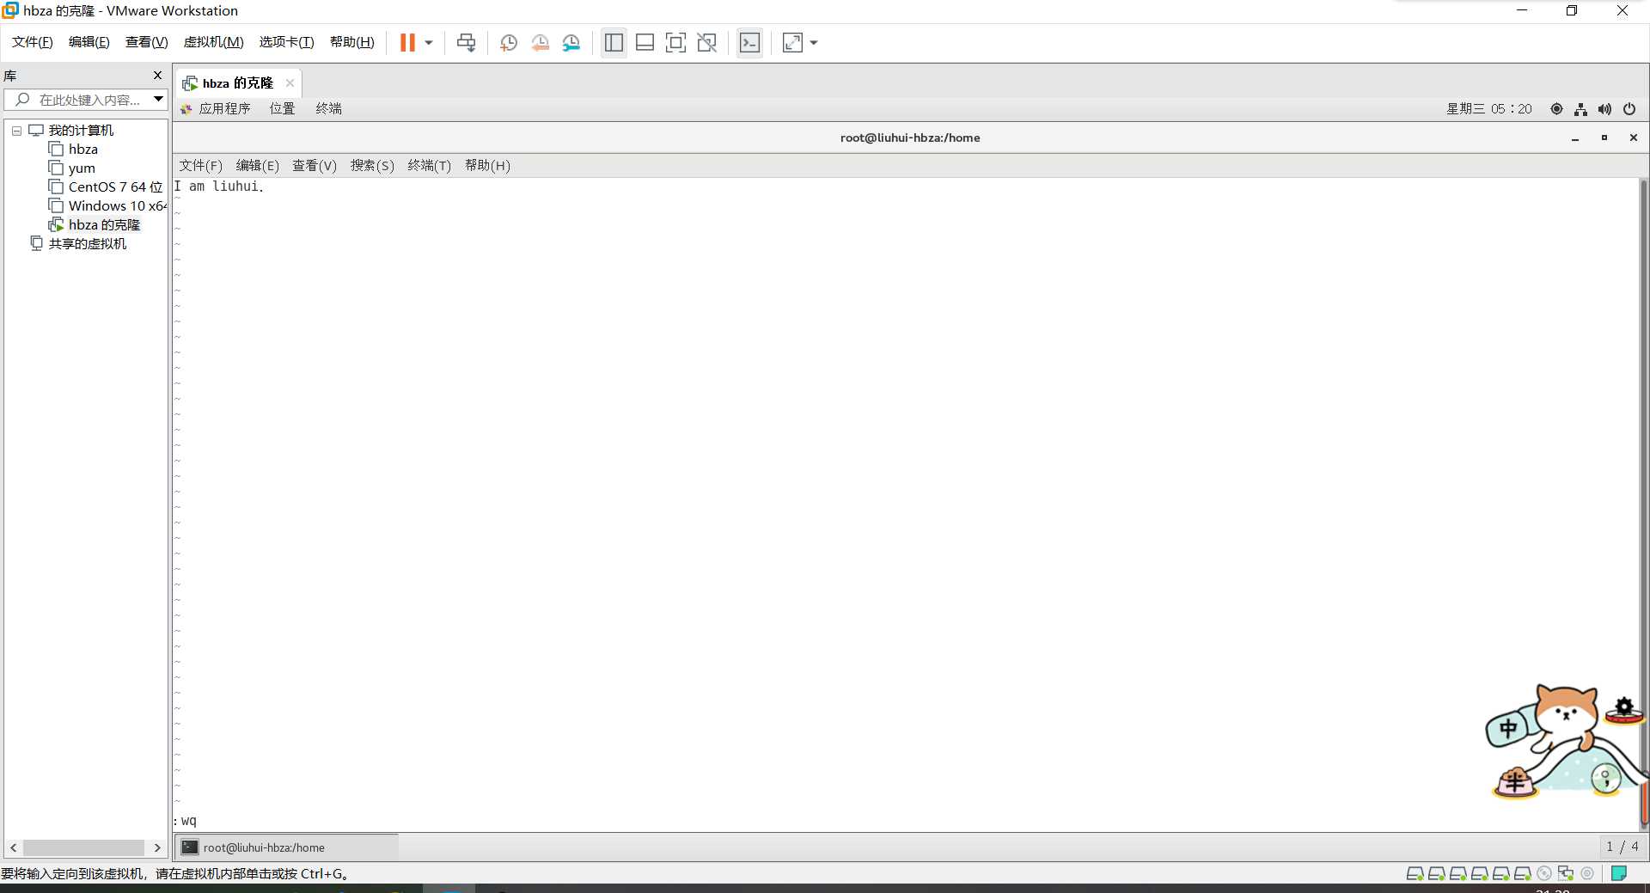Click the teal message log icon

pyautogui.click(x=1619, y=874)
